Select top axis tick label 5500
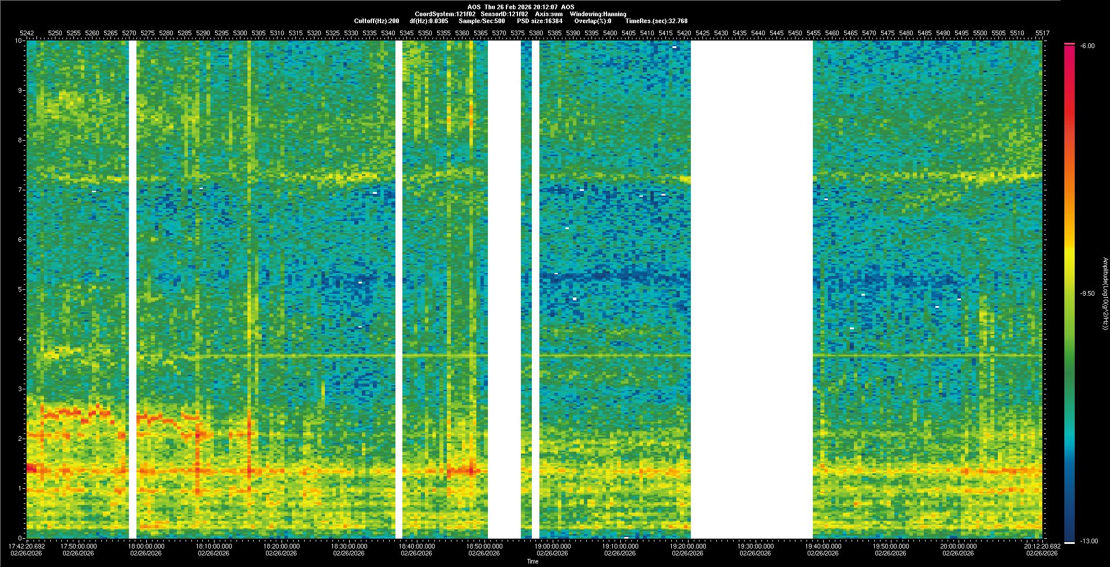 click(980, 34)
